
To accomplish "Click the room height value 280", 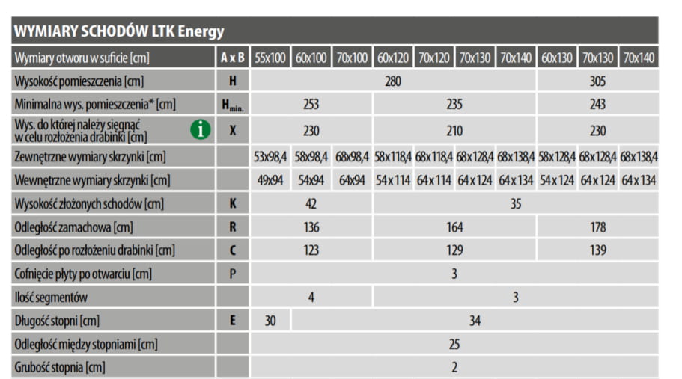I will coord(393,81).
